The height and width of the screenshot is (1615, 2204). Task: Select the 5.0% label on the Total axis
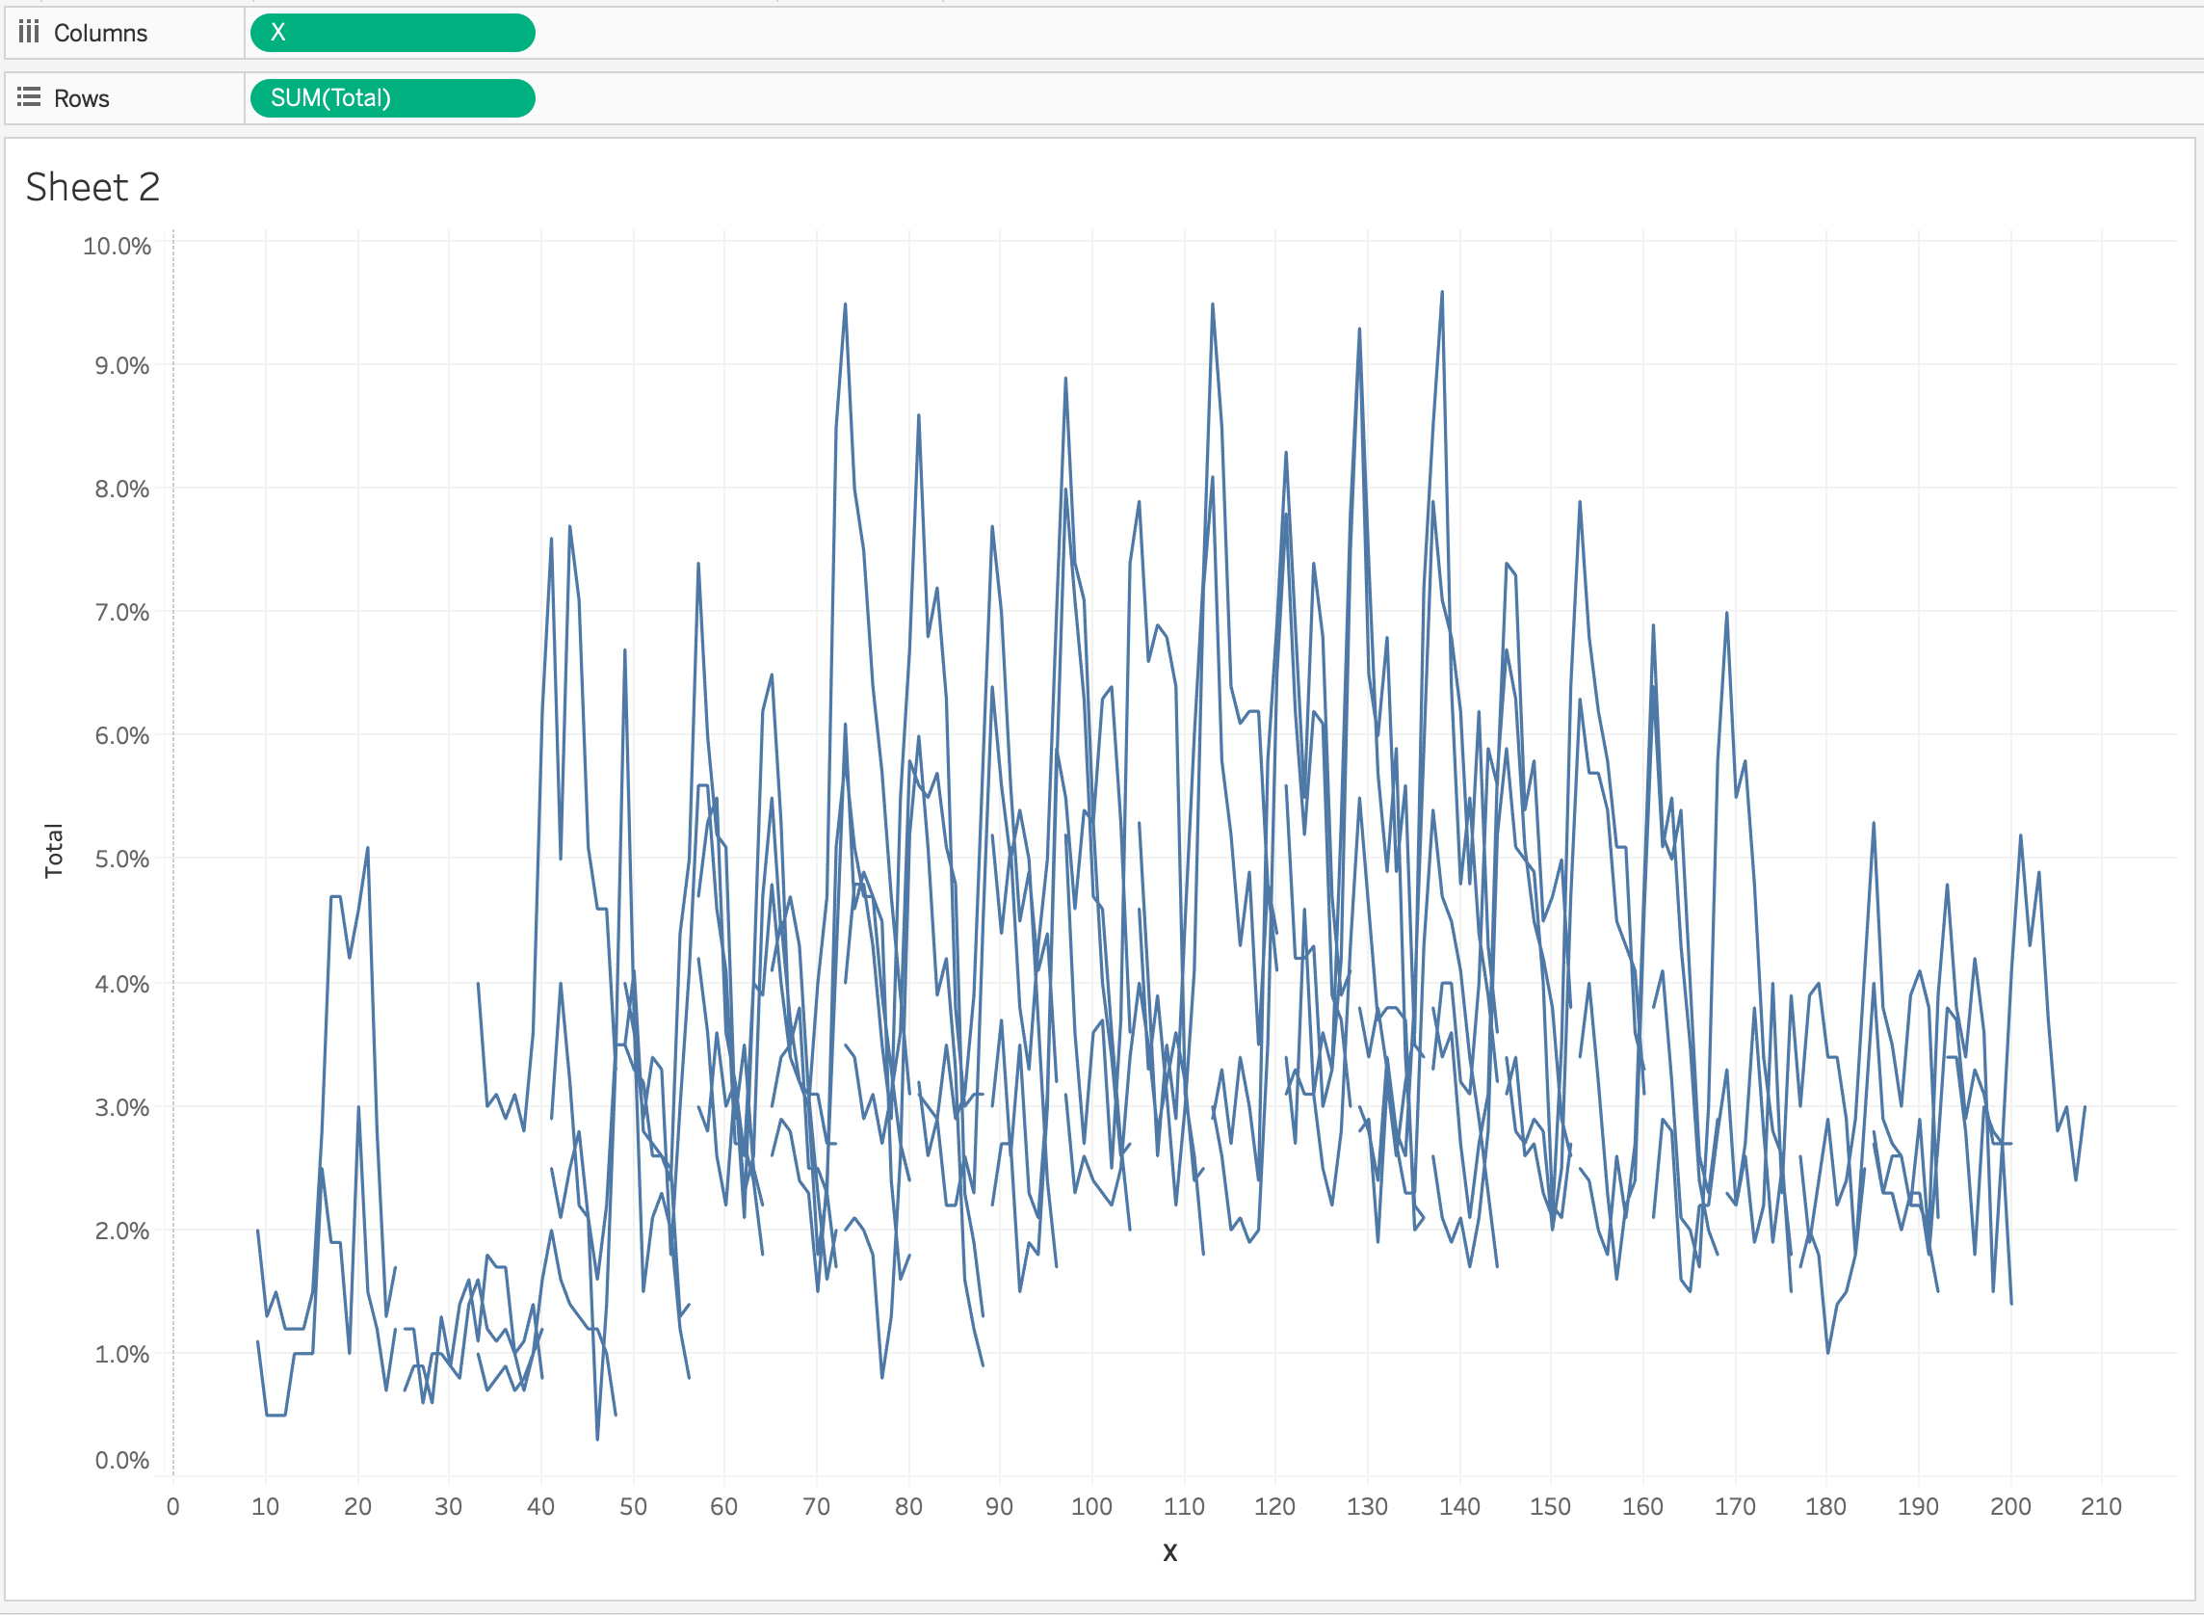coord(122,859)
